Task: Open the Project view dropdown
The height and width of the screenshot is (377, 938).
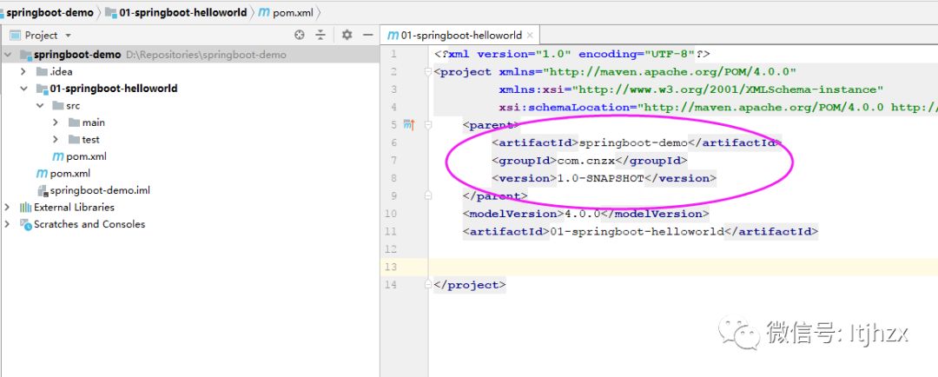Action: click(x=68, y=36)
